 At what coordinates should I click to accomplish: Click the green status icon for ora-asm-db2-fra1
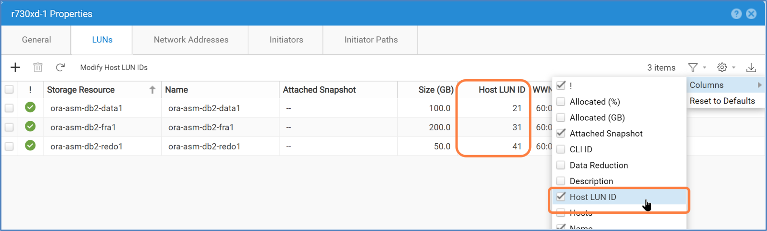pyautogui.click(x=30, y=126)
